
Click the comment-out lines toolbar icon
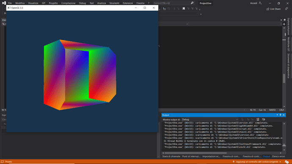[174, 8]
